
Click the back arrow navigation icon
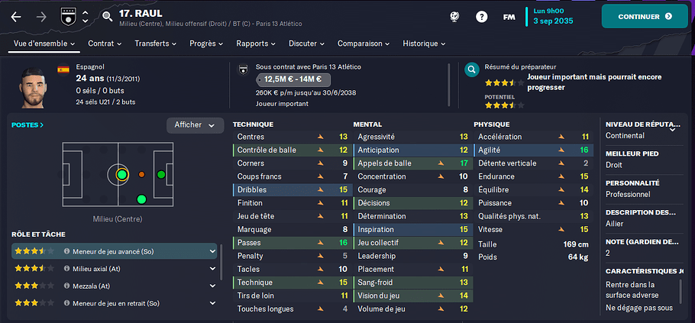16,17
